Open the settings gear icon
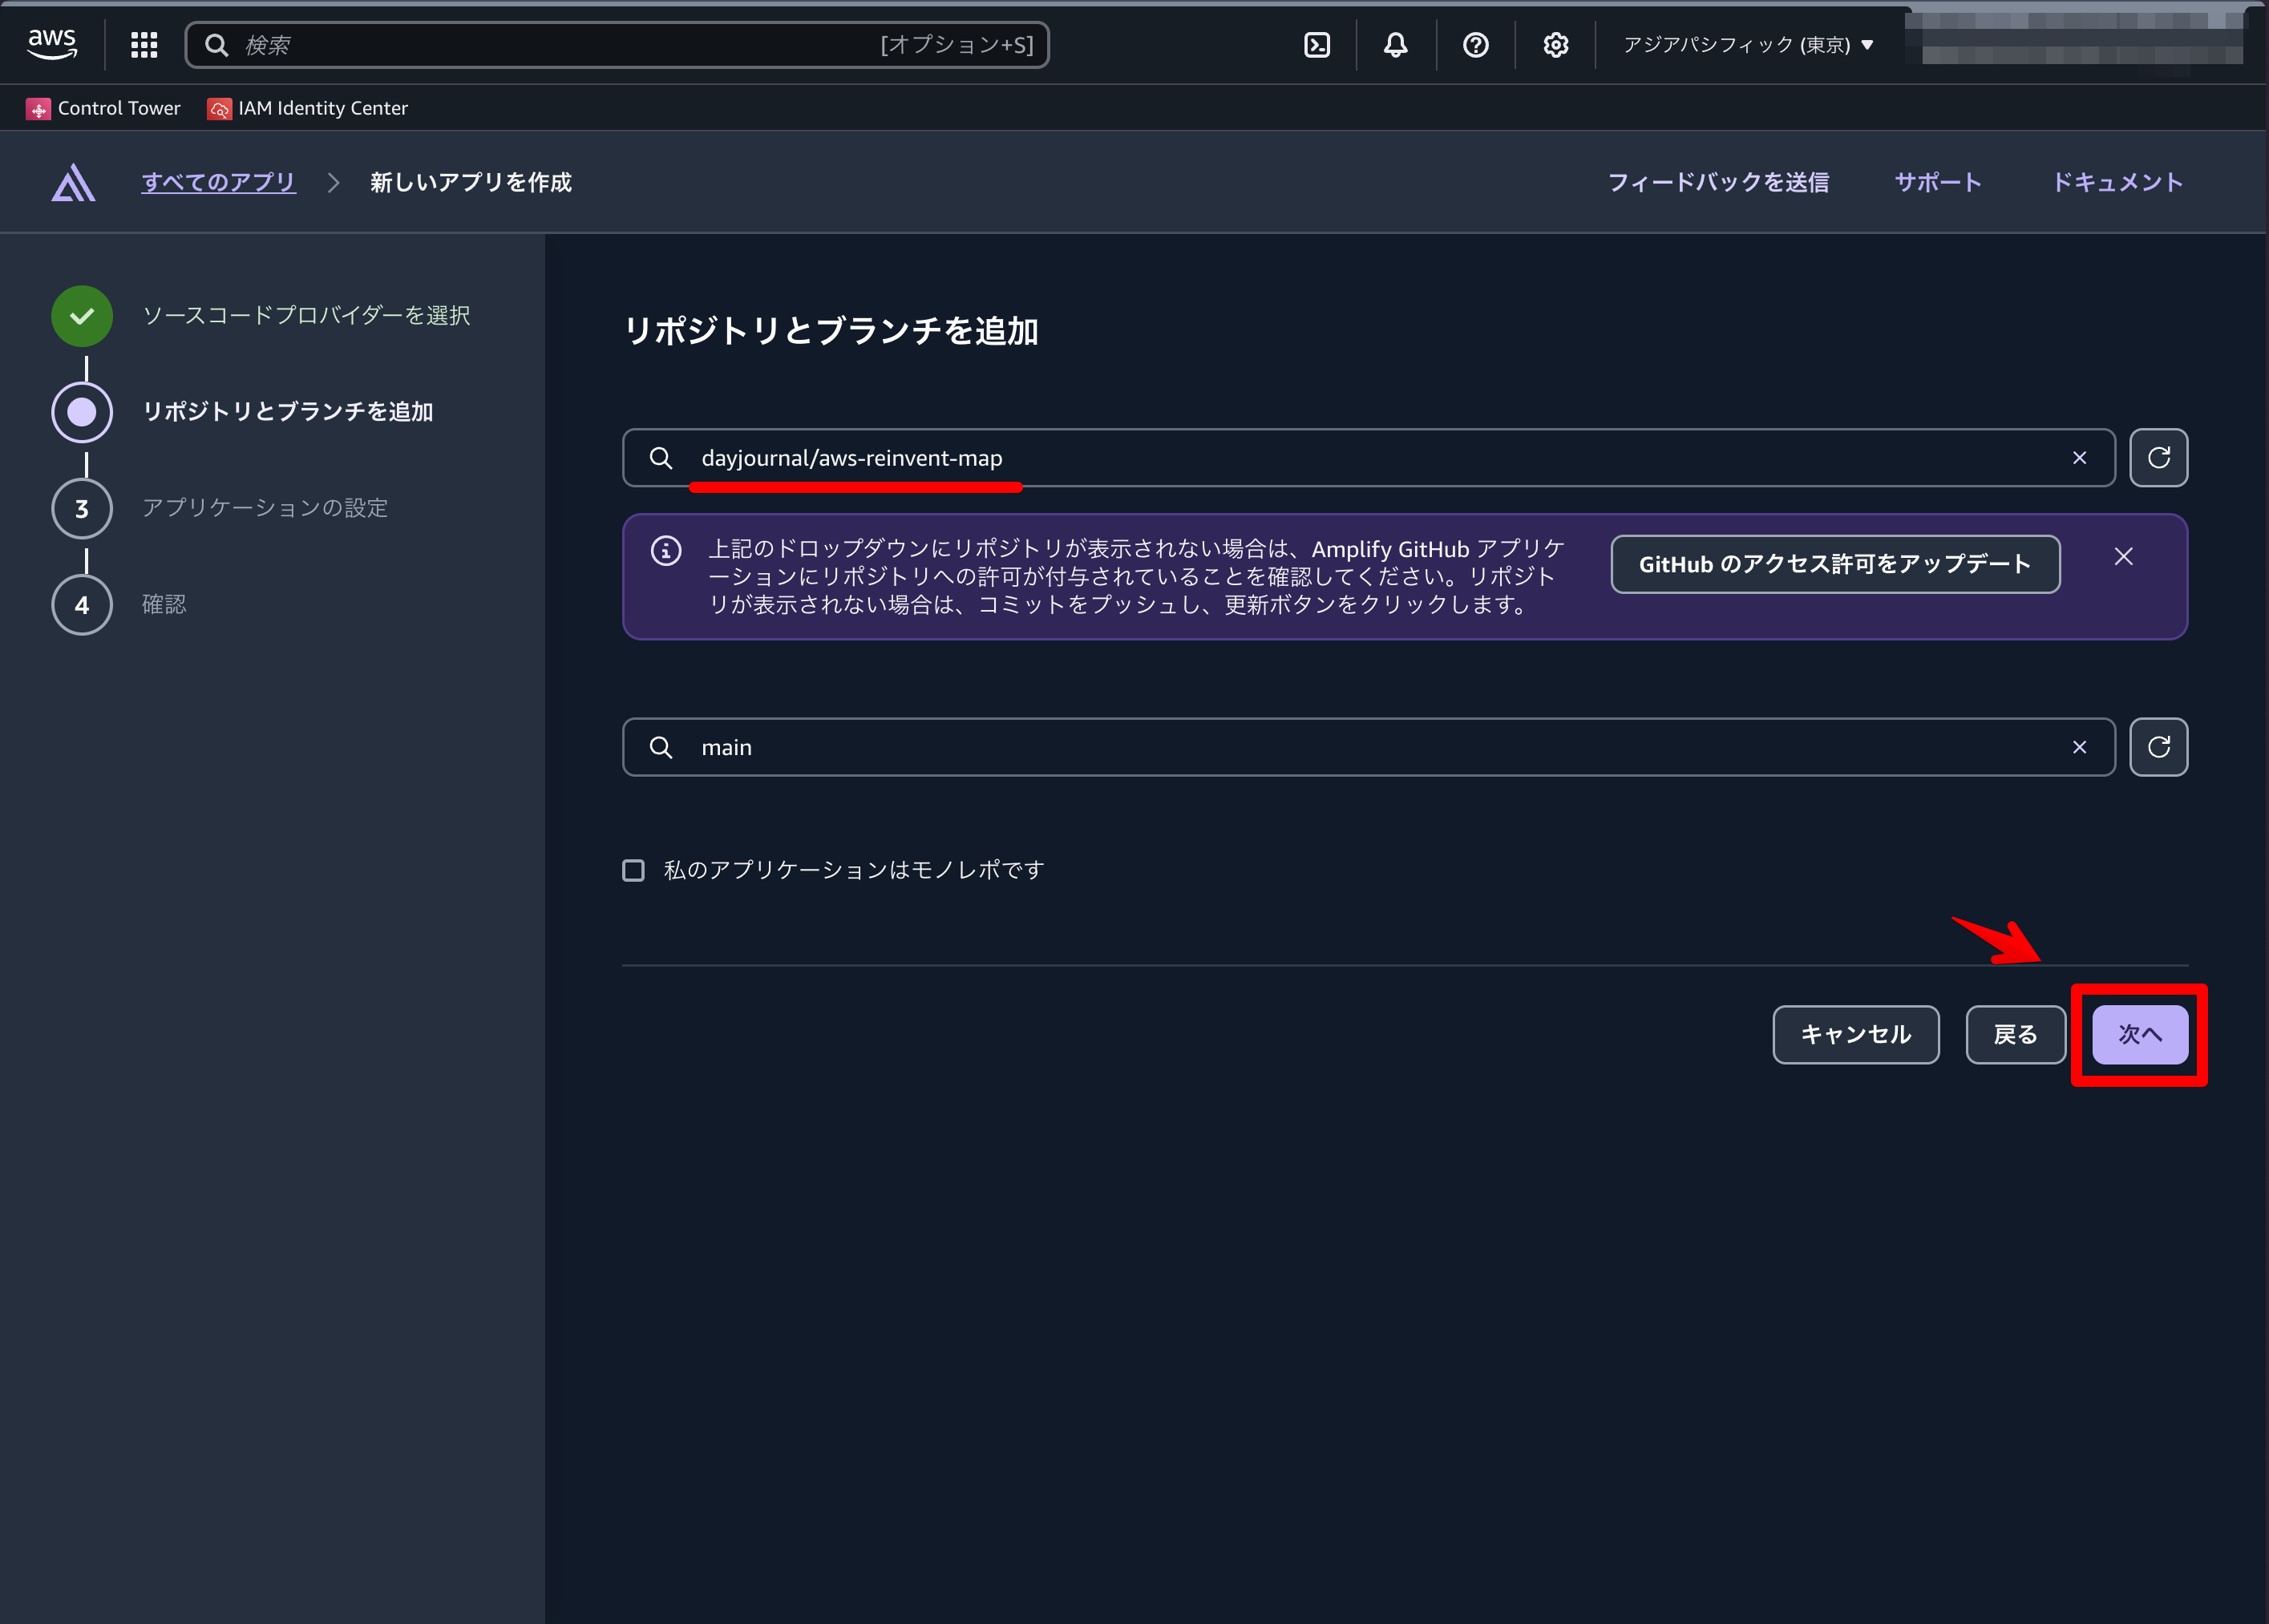 pyautogui.click(x=1555, y=45)
